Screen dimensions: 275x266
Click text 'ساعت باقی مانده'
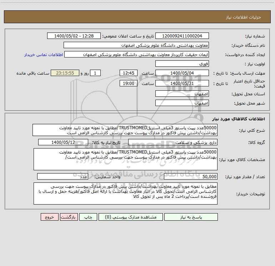coord(33,73)
